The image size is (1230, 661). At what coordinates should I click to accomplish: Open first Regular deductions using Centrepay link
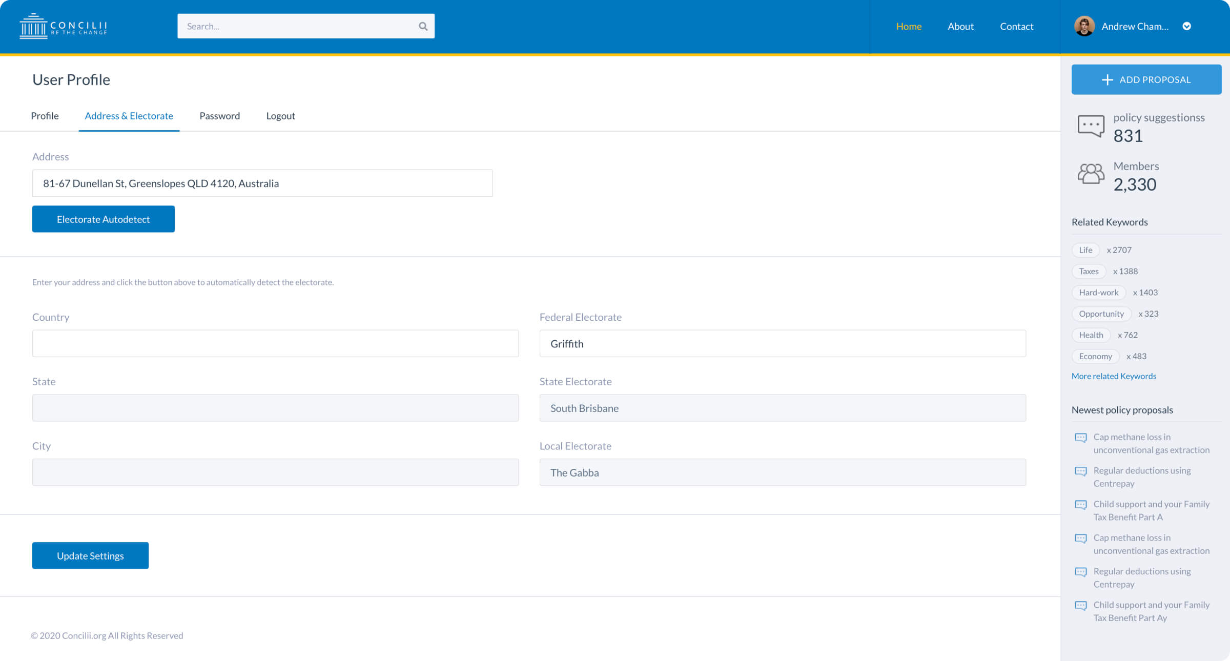tap(1142, 477)
